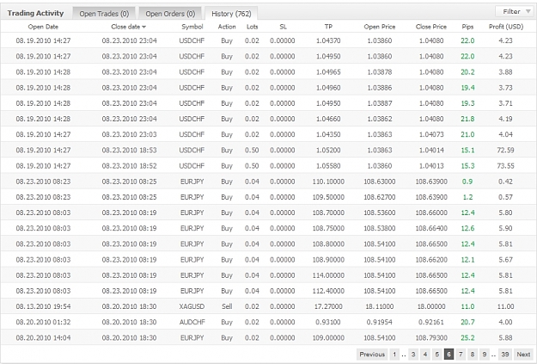Select the History (762) tab
Image resolution: width=537 pixels, height=364 pixels.
(231, 14)
